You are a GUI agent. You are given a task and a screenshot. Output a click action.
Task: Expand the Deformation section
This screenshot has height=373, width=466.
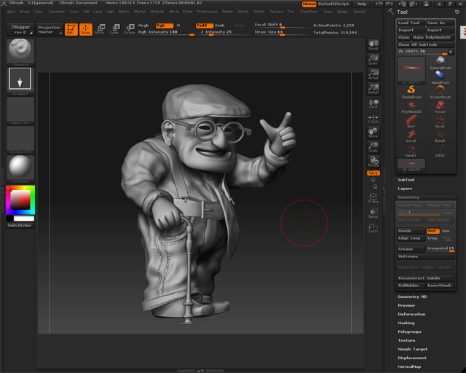(411, 314)
